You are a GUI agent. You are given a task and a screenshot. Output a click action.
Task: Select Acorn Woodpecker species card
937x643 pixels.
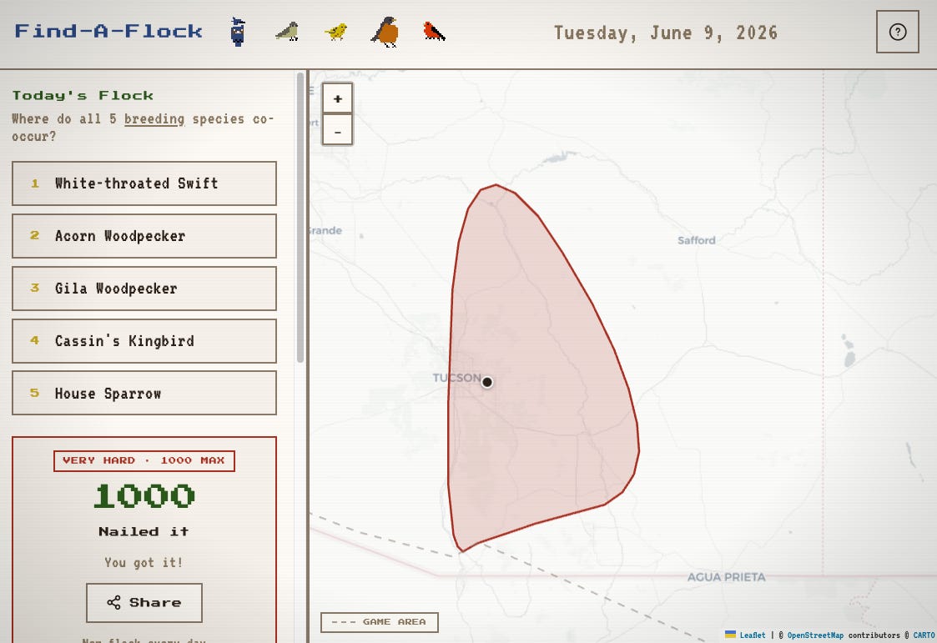144,236
